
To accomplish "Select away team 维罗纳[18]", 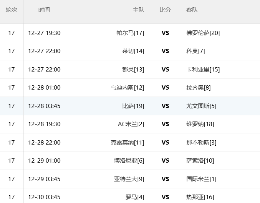I will (200, 124).
